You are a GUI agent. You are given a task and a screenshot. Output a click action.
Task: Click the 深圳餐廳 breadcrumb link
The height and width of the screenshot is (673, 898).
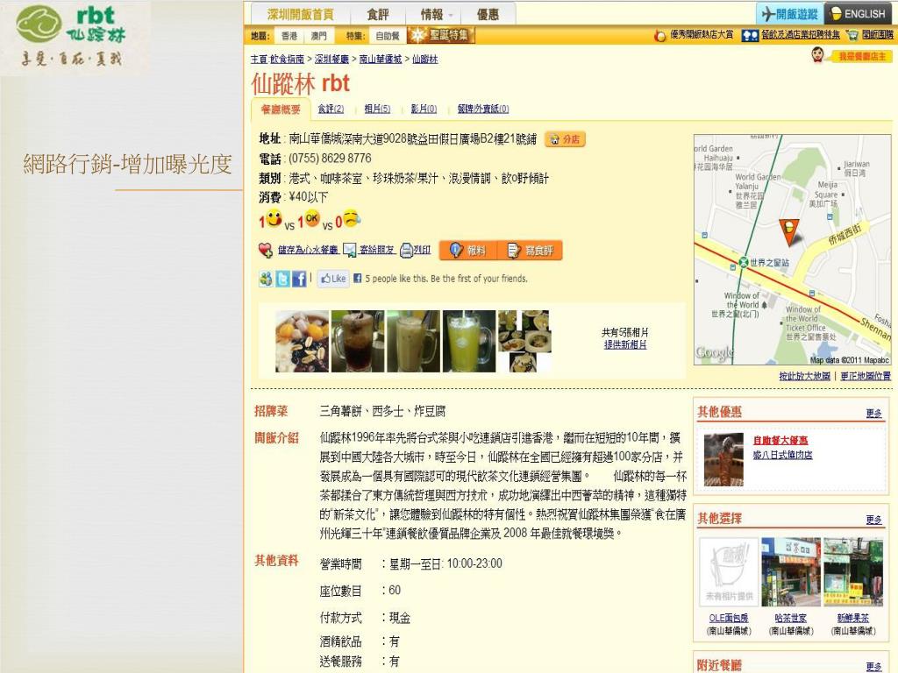pyautogui.click(x=331, y=59)
